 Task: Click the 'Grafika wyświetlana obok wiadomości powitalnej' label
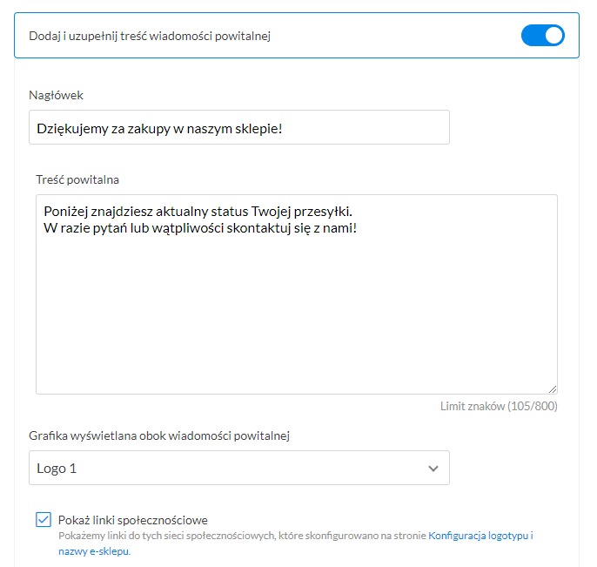[x=158, y=435]
